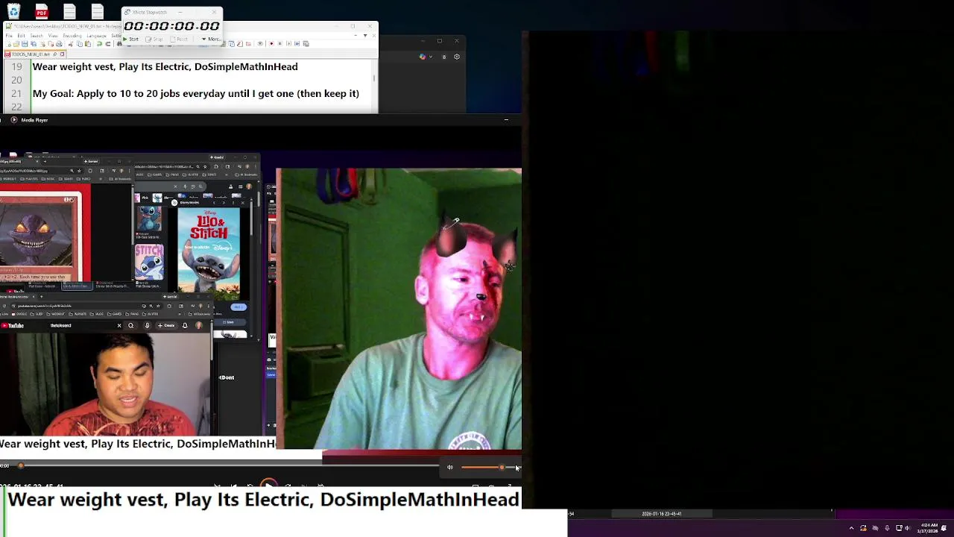Open the File menu in Notepad++
This screenshot has height=537, width=954.
[9, 36]
